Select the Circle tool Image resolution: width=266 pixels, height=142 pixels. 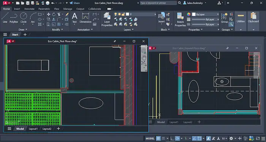[24, 18]
